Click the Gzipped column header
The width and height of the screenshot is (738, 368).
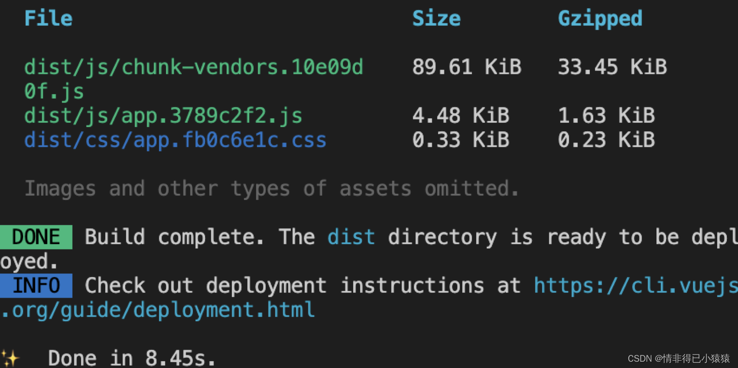pyautogui.click(x=600, y=19)
